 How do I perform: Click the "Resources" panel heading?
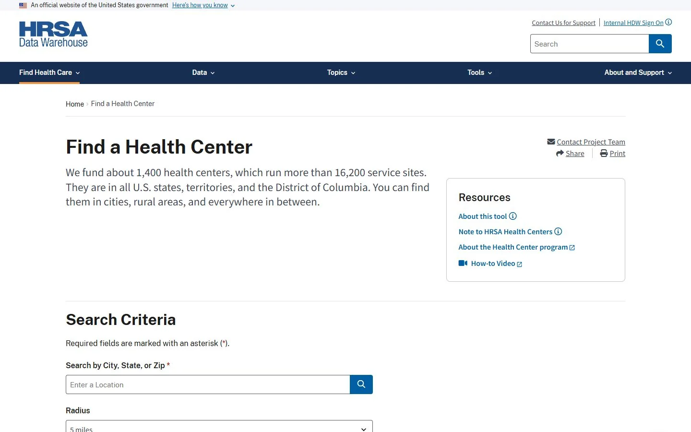(484, 197)
